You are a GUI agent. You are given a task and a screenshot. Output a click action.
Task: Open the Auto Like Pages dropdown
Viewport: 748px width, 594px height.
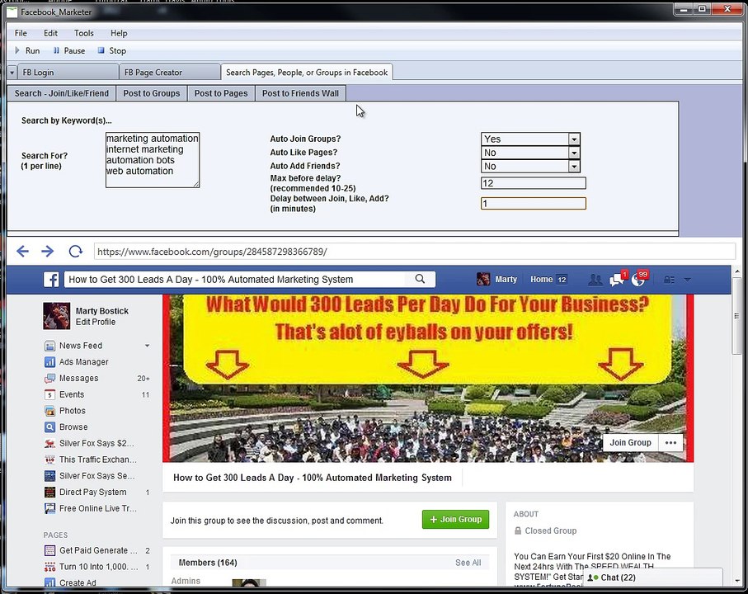574,153
